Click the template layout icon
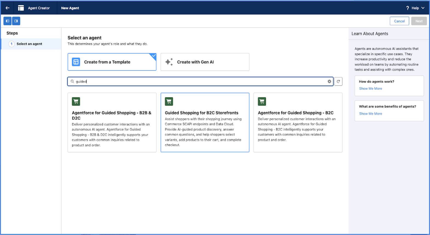Screen dimensions: 430x235 [x=76, y=62]
